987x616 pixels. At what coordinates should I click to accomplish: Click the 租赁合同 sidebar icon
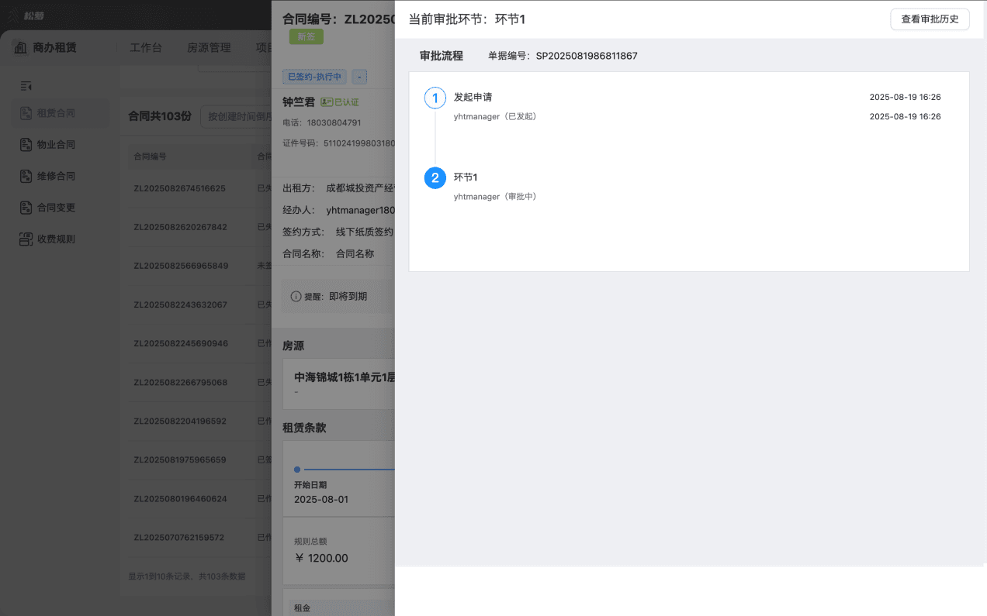(26, 113)
